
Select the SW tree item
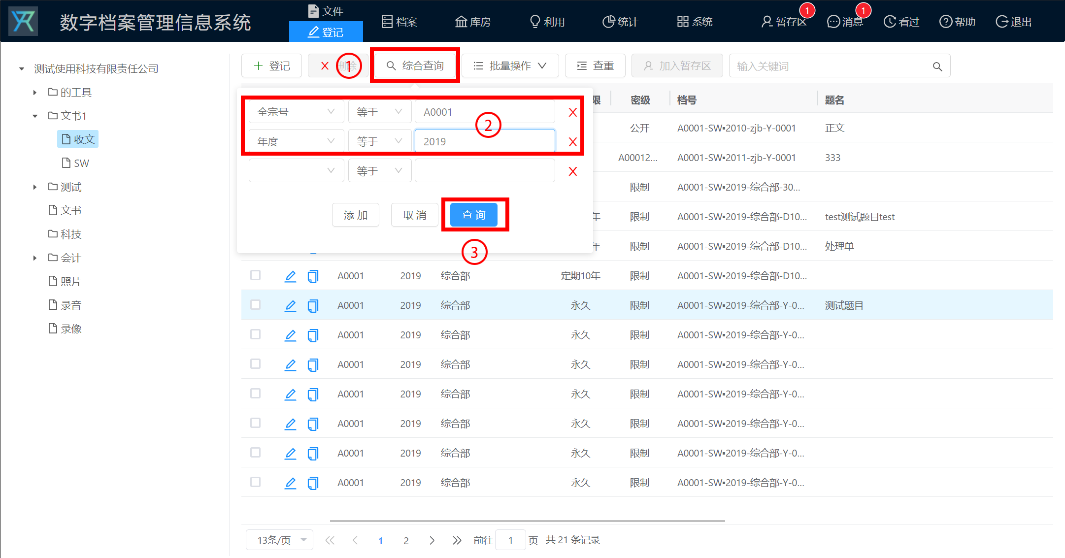(x=75, y=163)
